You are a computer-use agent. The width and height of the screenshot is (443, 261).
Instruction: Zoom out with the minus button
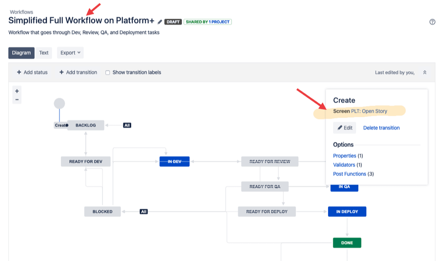point(17,100)
